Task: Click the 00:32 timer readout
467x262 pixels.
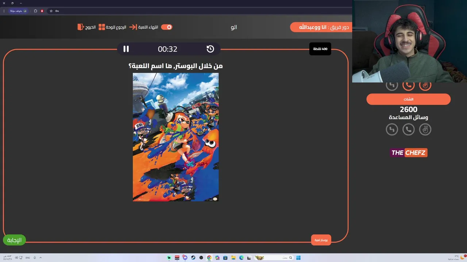Action: (x=167, y=49)
